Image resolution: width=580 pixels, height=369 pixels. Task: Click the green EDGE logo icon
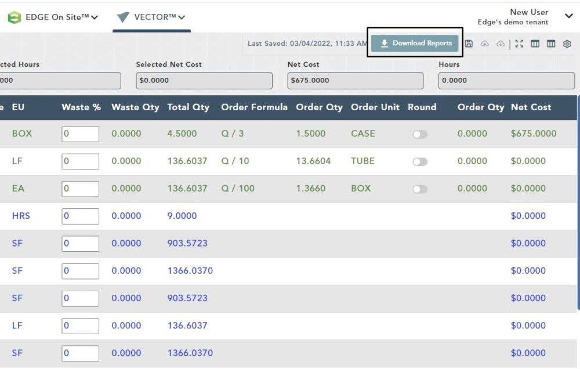coord(14,17)
